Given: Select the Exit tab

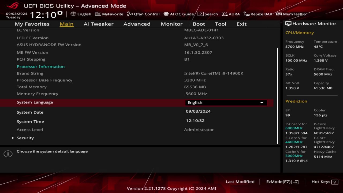Looking at the screenshot, I should (241, 24).
